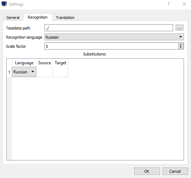Click the Source column header
Viewport: 191px width, 178px height.
point(45,63)
